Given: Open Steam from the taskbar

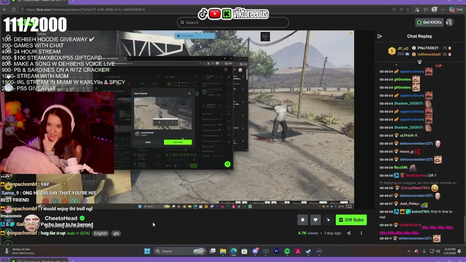Looking at the screenshot, I should pos(308,251).
